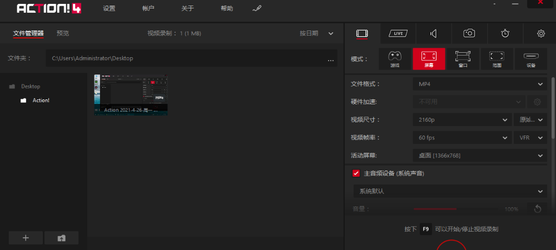Open the 视频尺寸 2160p dropdown

click(462, 119)
